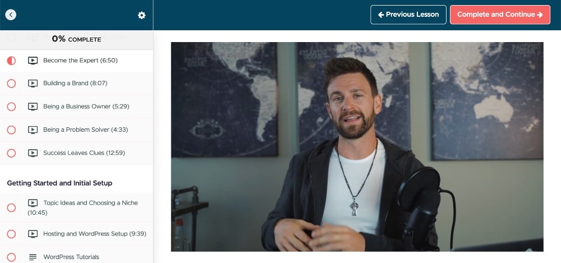The image size is (561, 263).
Task: Click video icon beside Being a Business Owner
Action: 33,107
